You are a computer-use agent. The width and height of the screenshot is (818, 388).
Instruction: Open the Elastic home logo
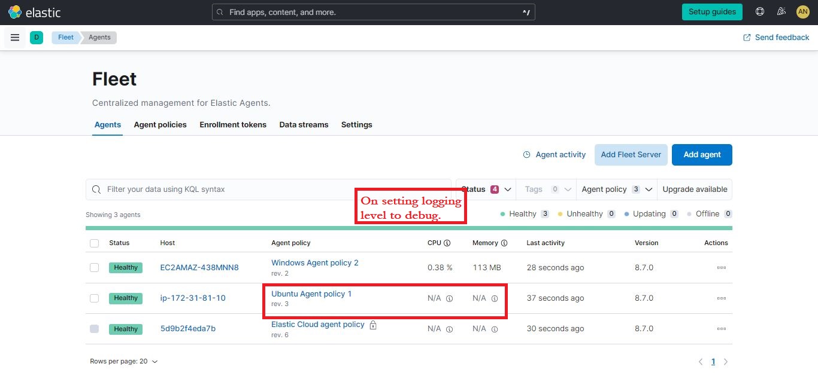click(34, 11)
